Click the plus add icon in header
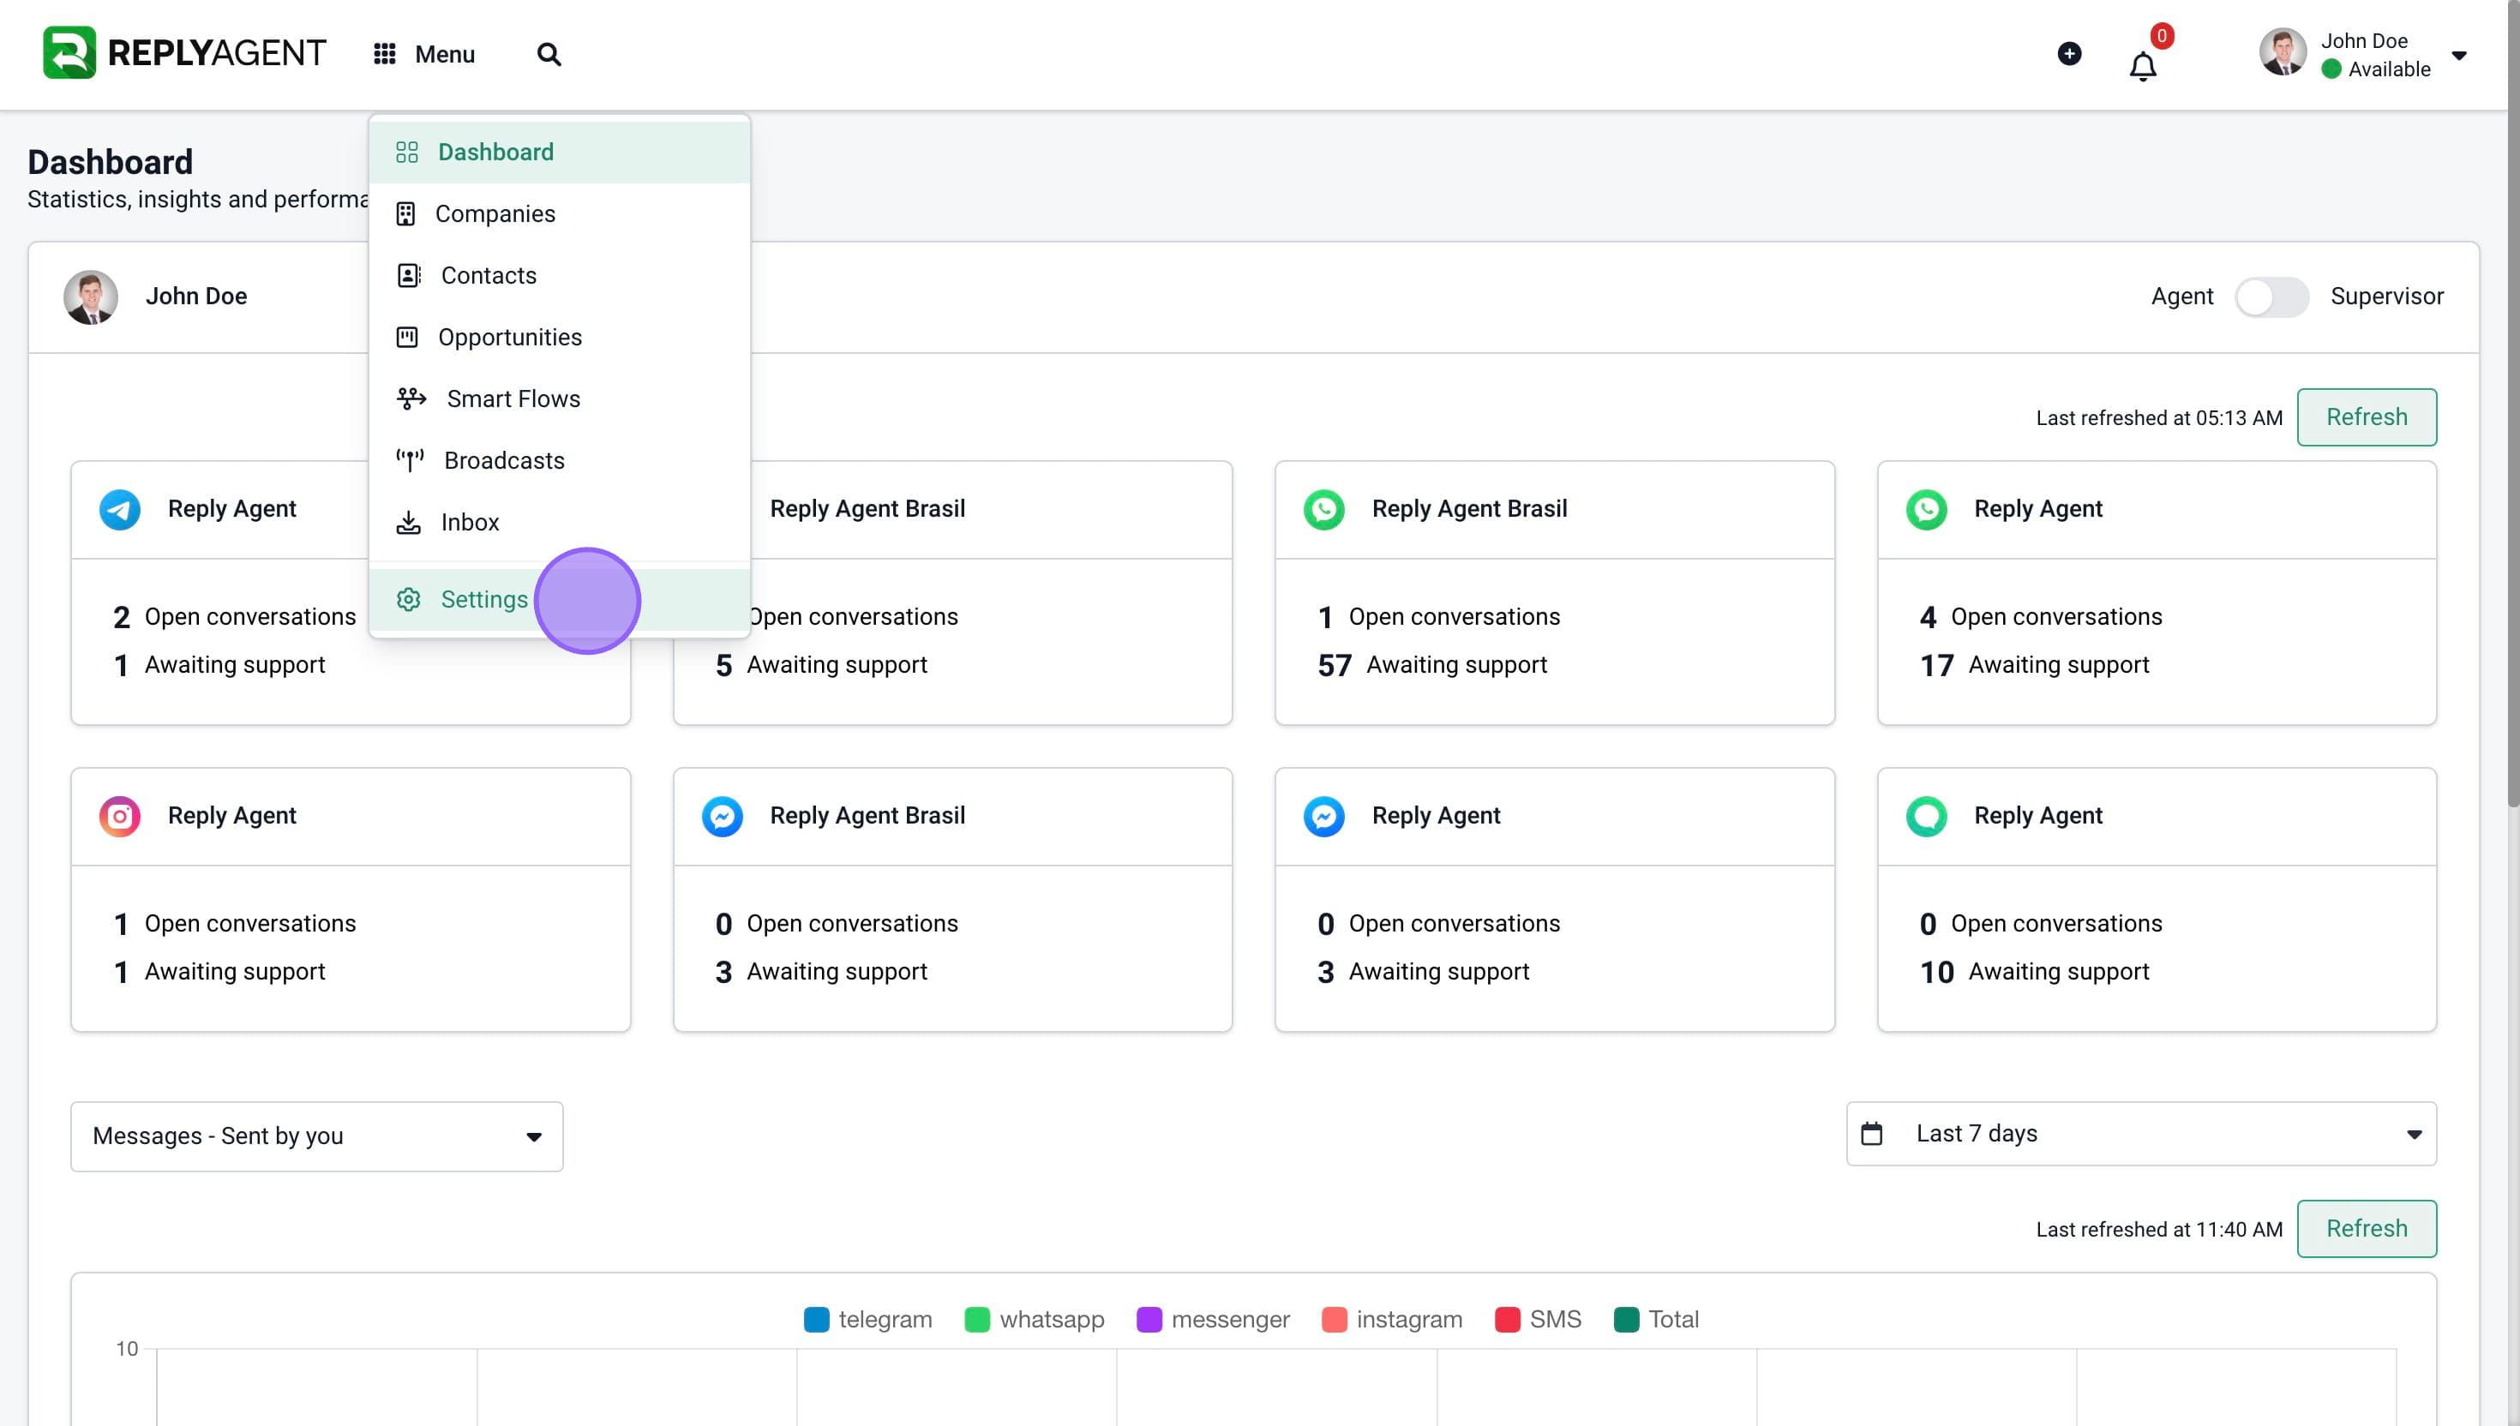Viewport: 2520px width, 1426px height. (x=2068, y=53)
